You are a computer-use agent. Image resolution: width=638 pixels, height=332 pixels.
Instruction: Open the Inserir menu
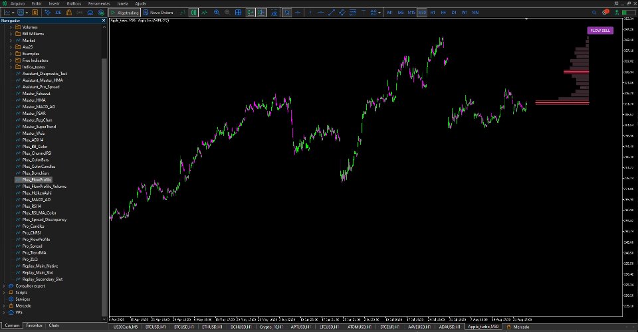coord(54,4)
